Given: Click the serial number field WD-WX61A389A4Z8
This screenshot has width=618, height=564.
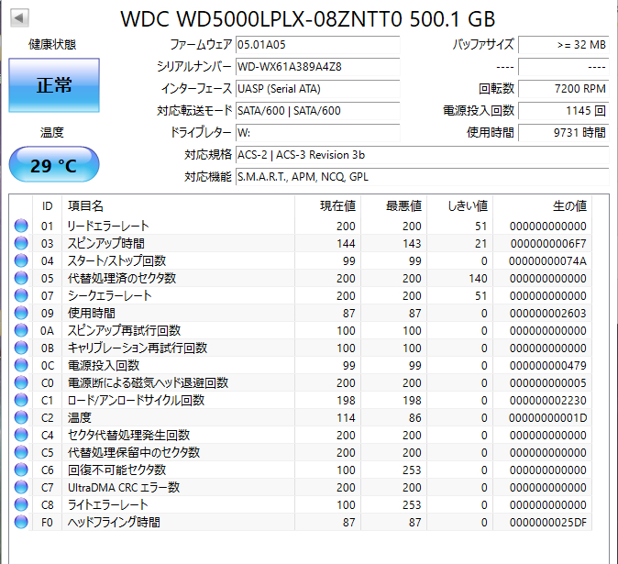Looking at the screenshot, I should click(x=317, y=67).
